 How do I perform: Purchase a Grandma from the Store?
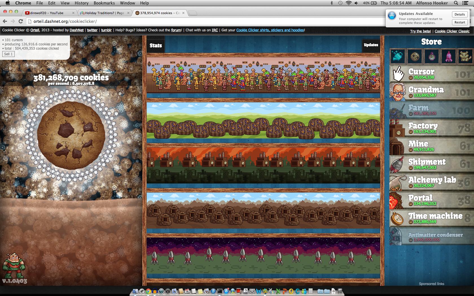pyautogui.click(x=432, y=92)
